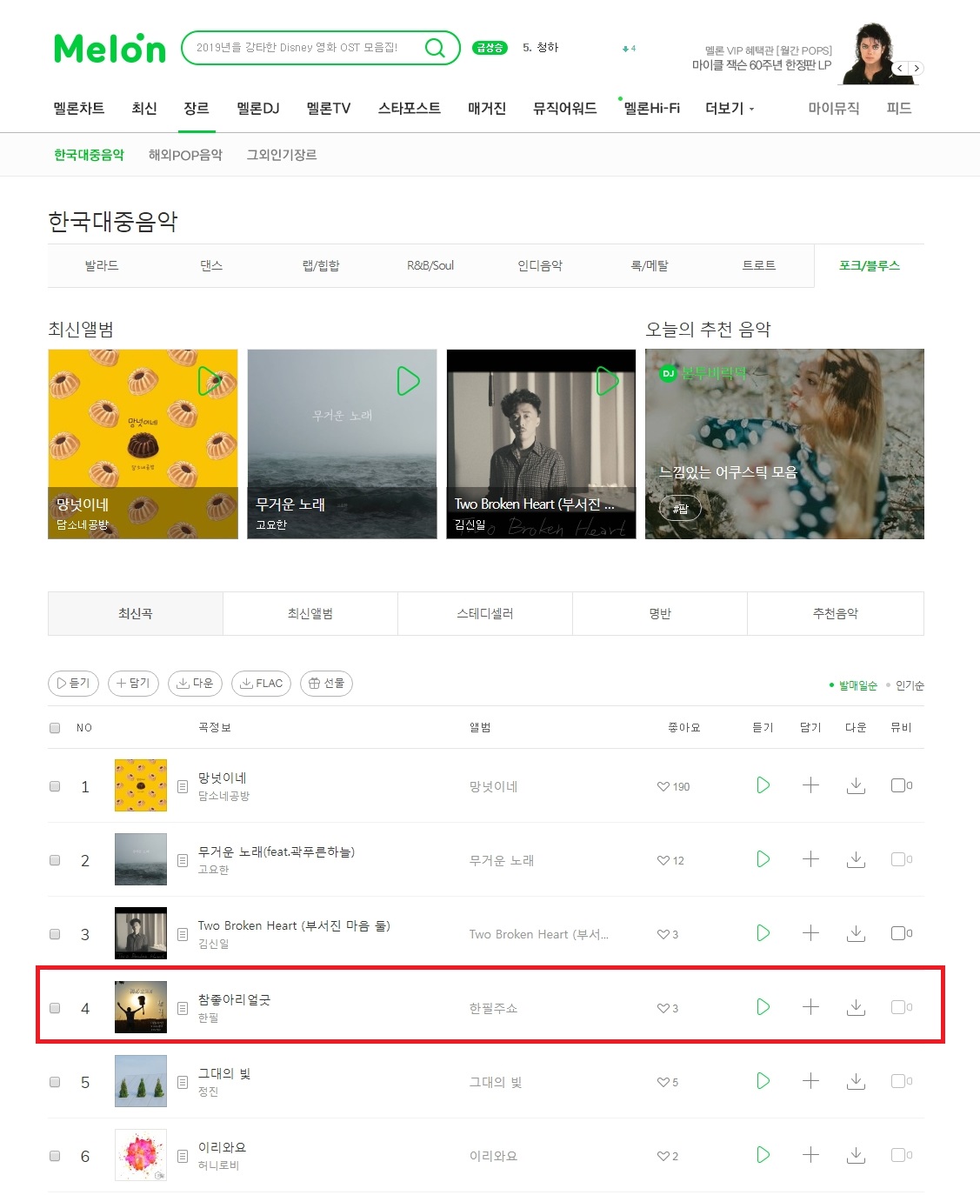The image size is (980, 1195).
Task: Open the 해외POP음악 link
Action: 185,155
